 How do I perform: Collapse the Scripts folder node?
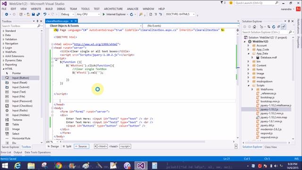point(249,85)
